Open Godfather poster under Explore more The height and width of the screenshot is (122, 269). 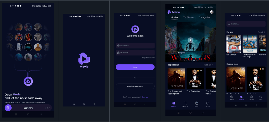tap(256, 79)
